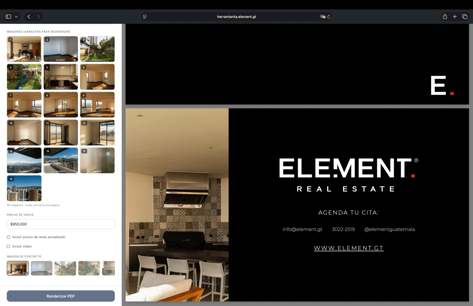Click the back navigation arrow
Screen dimensions: 473x306
coord(29,17)
